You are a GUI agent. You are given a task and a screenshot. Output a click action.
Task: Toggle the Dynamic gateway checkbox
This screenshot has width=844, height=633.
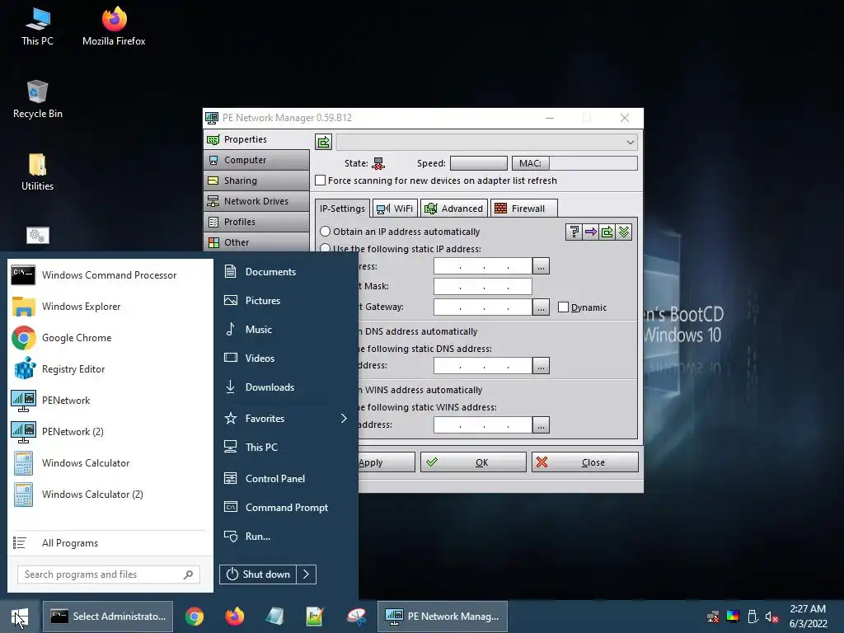[x=563, y=307]
